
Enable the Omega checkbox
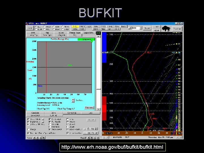28,129
